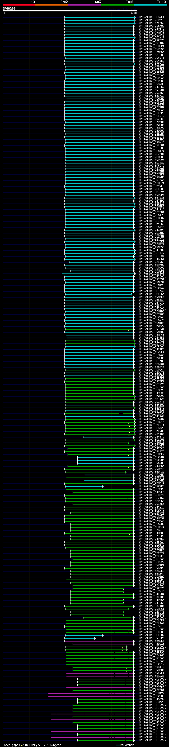This screenshot has width=169, height=747.
Task: Click the label UniRef100_Q9SW69
Action: 152,101
